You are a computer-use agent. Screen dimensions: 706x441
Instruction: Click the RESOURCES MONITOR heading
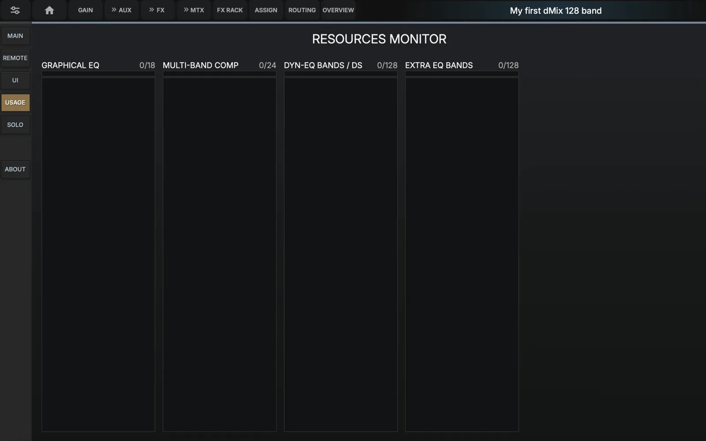[x=379, y=39]
